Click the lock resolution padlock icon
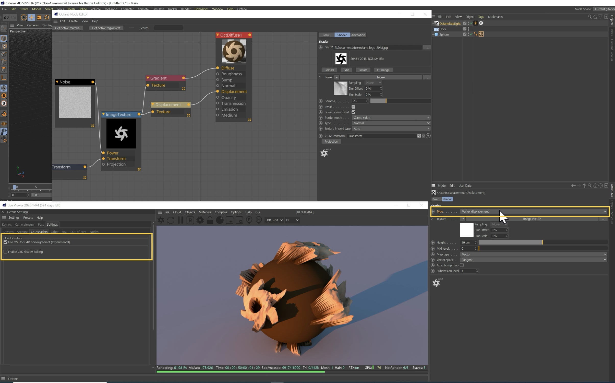 (x=210, y=220)
